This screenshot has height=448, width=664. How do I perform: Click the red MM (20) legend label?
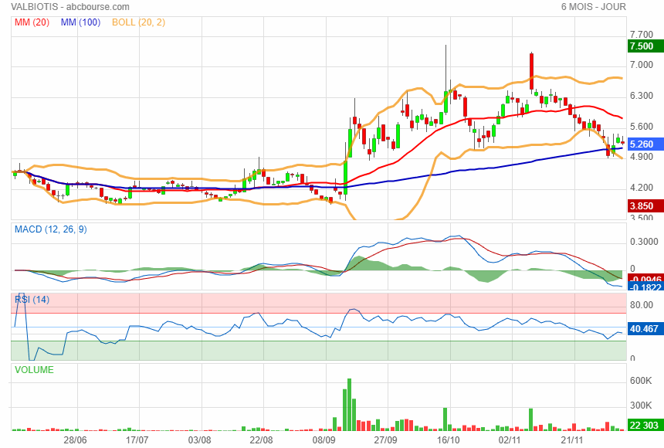[32, 22]
